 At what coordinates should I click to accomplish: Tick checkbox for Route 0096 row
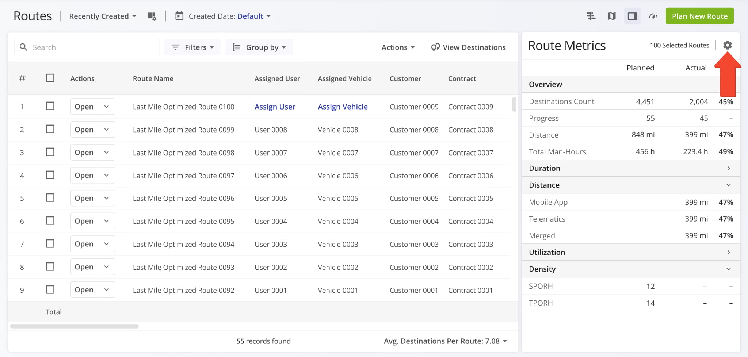pyautogui.click(x=50, y=198)
